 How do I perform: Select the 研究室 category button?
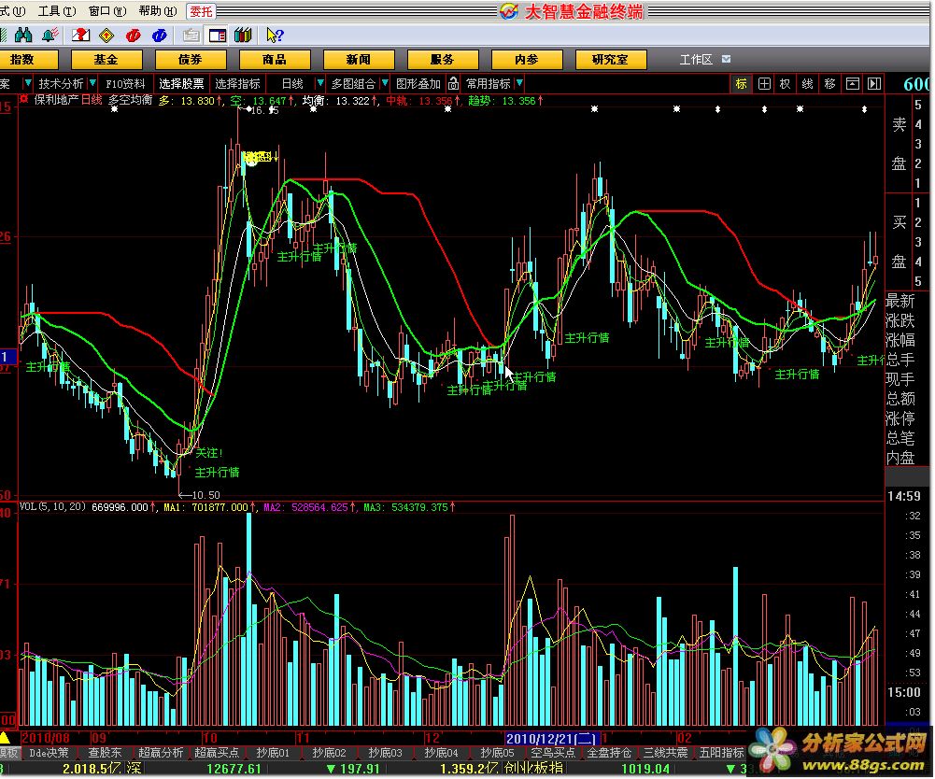(x=611, y=60)
